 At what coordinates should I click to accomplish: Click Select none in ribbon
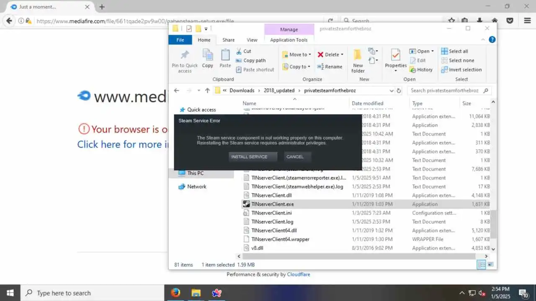457,60
